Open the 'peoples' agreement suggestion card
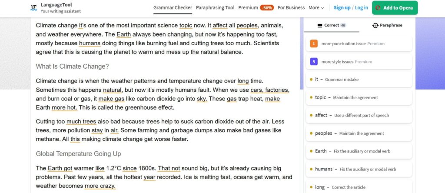445x193 pixels. (359, 133)
